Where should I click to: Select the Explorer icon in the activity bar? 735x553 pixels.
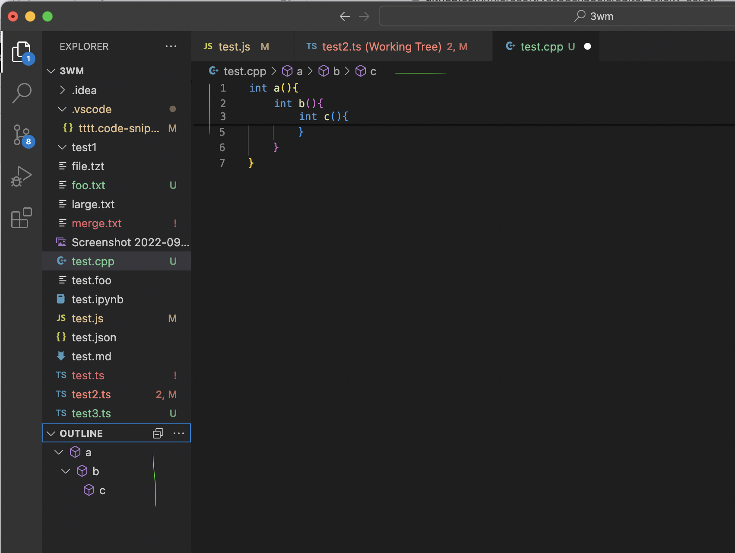tap(21, 51)
